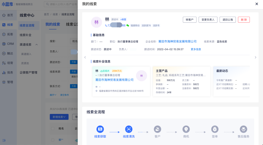The image size is (263, 145).
Task: Click the 转客户 button
Action: coord(190,20)
